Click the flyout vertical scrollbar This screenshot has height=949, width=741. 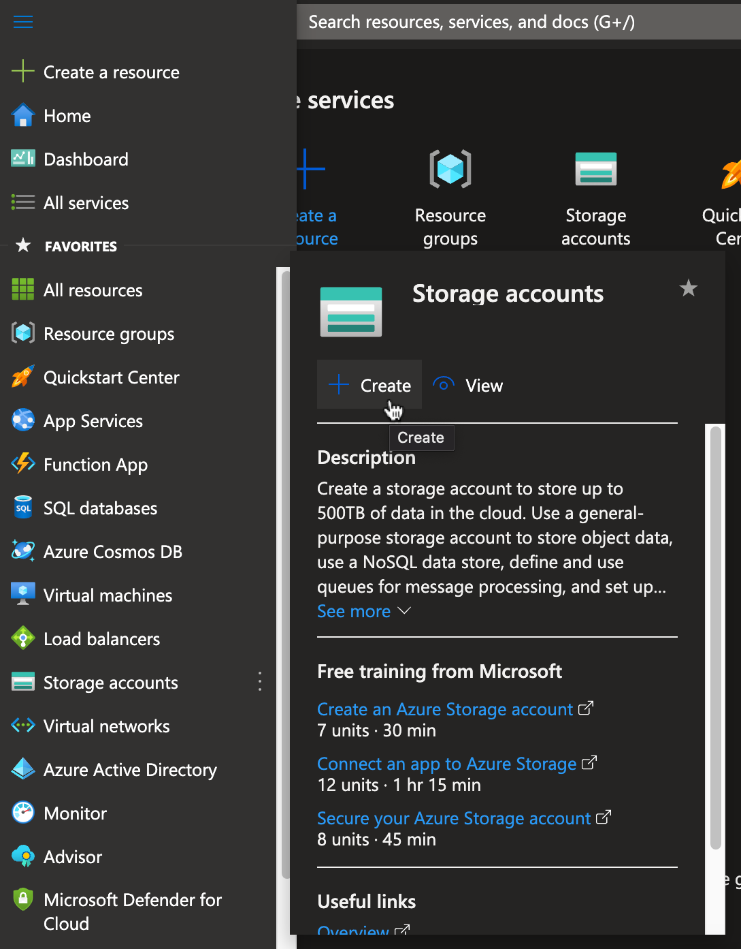click(x=715, y=637)
